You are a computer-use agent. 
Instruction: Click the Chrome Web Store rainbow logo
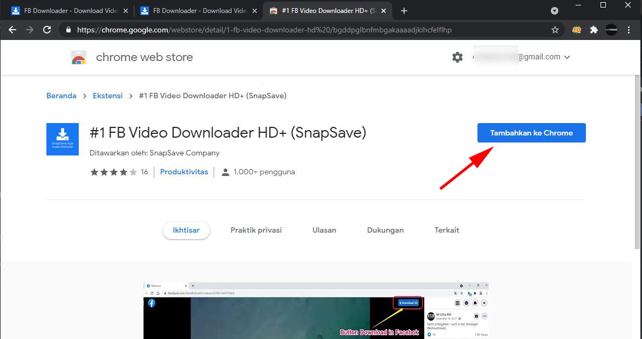pos(79,58)
